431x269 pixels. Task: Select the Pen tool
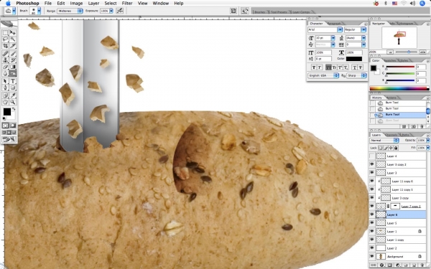point(5,88)
